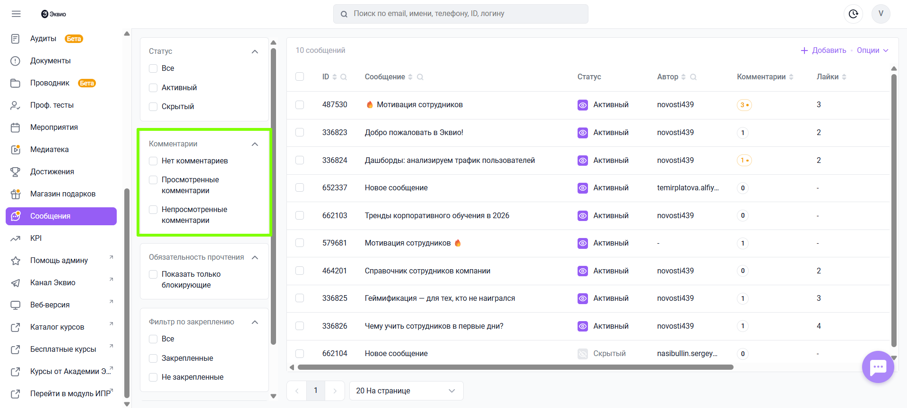This screenshot has height=408, width=907.
Task: Click author temirplatova.alfiy… cell
Action: coord(688,188)
